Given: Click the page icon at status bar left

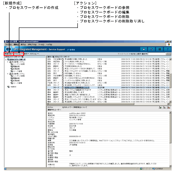Looking at the screenshot, I should [5, 169].
